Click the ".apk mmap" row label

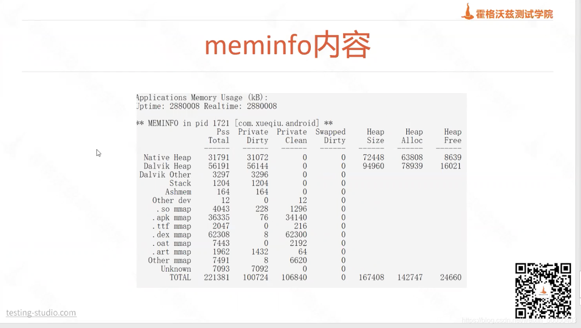[172, 217]
